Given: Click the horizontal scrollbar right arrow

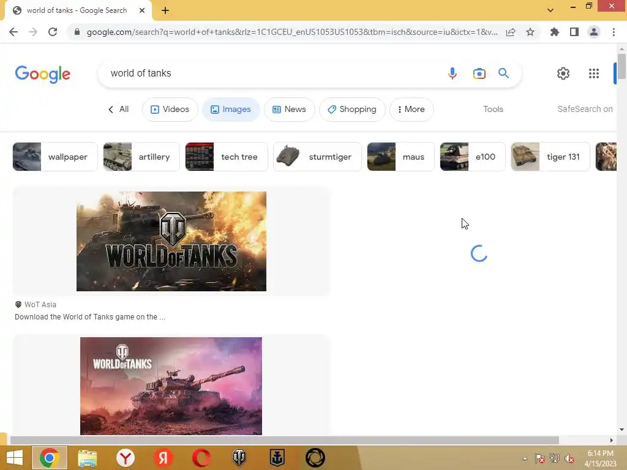Looking at the screenshot, I should coord(611,441).
